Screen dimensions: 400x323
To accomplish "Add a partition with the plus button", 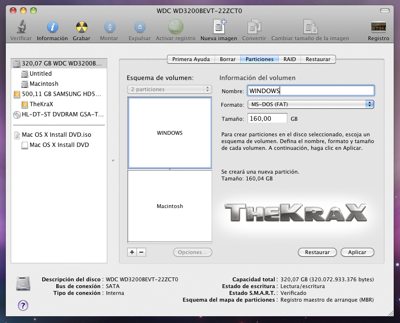I will pos(132,252).
